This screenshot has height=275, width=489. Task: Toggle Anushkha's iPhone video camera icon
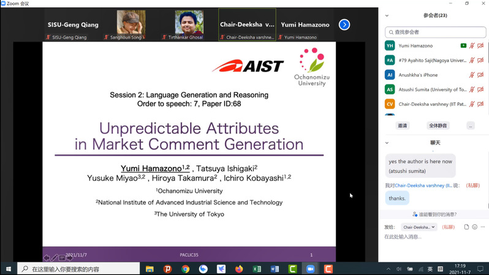(480, 75)
